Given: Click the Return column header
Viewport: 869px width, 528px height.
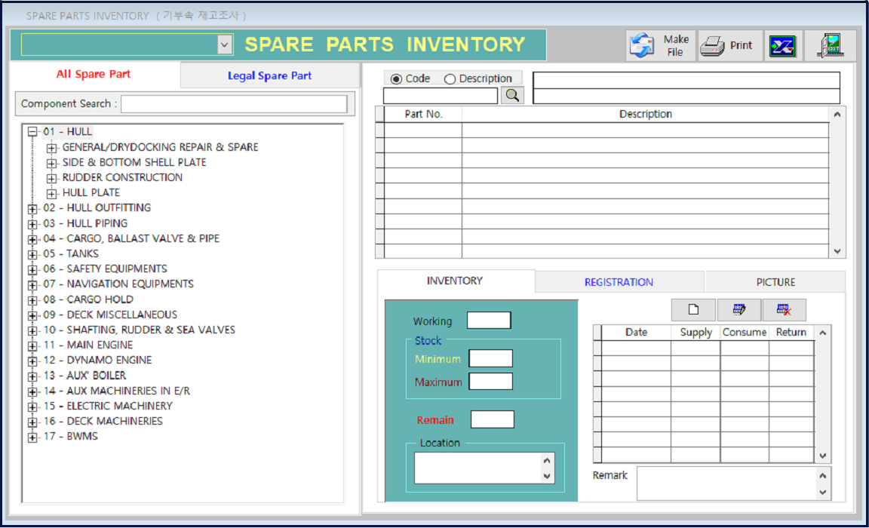Looking at the screenshot, I should [x=791, y=333].
